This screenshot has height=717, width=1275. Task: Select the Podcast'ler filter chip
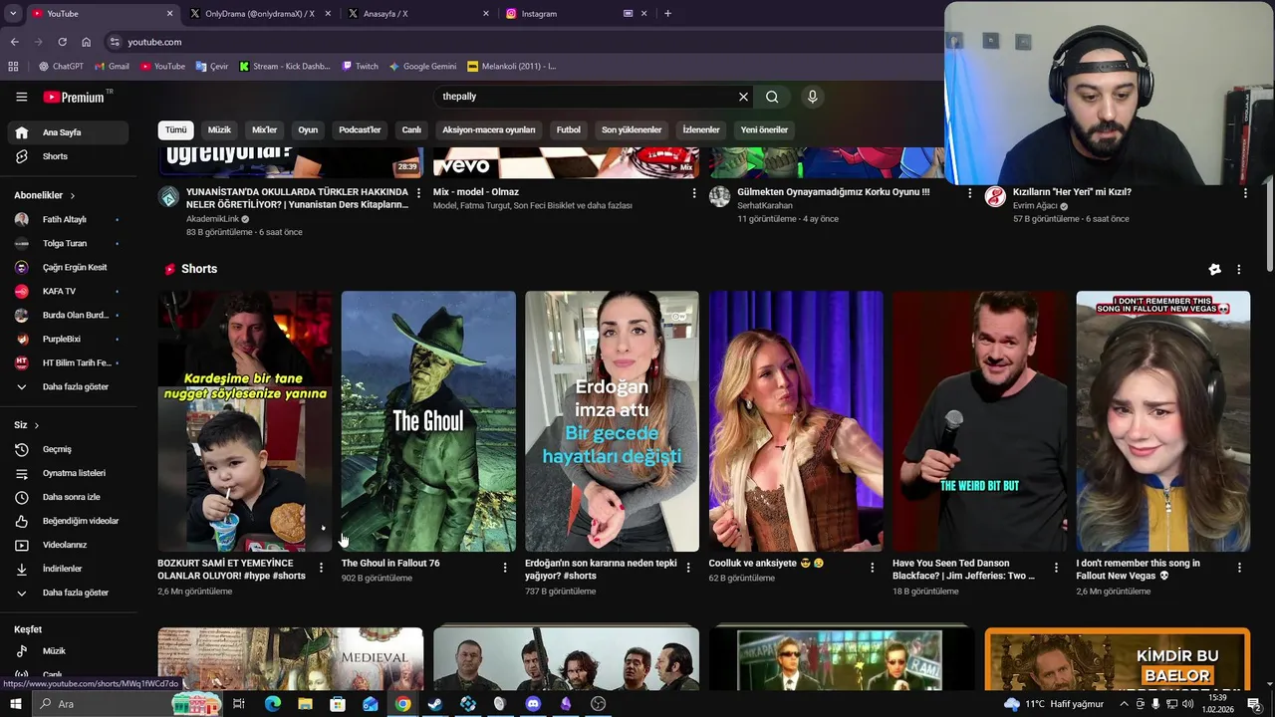[360, 129]
